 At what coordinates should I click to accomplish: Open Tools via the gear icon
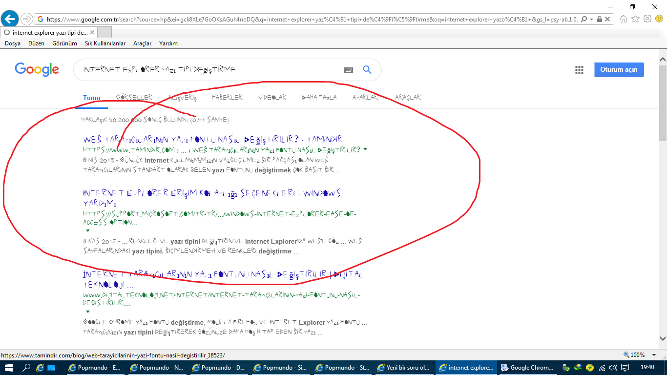[x=647, y=19]
